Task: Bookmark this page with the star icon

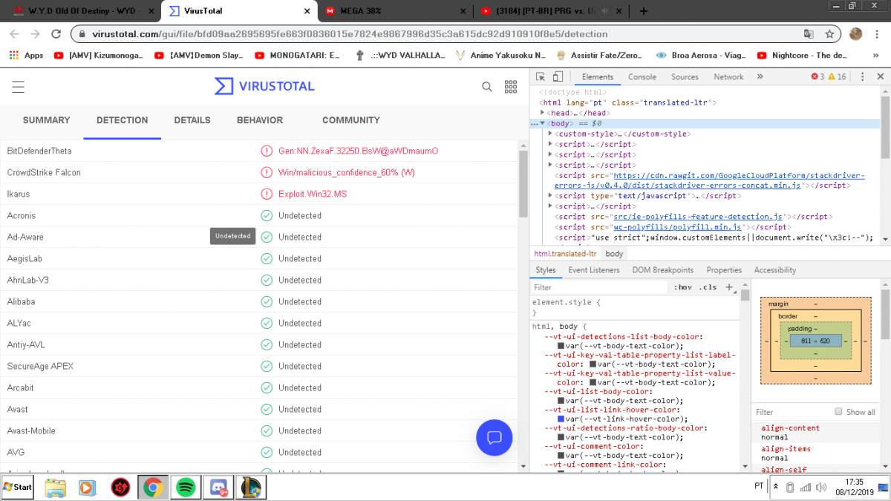Action: tap(829, 34)
